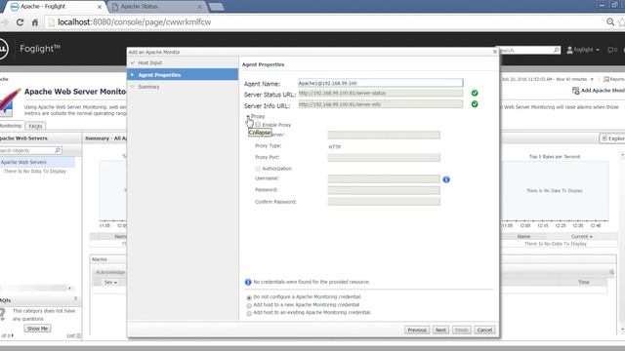Screen dimensions: 625x351
Task: Switch to the Apache Status browser tab
Action: click(x=156, y=7)
